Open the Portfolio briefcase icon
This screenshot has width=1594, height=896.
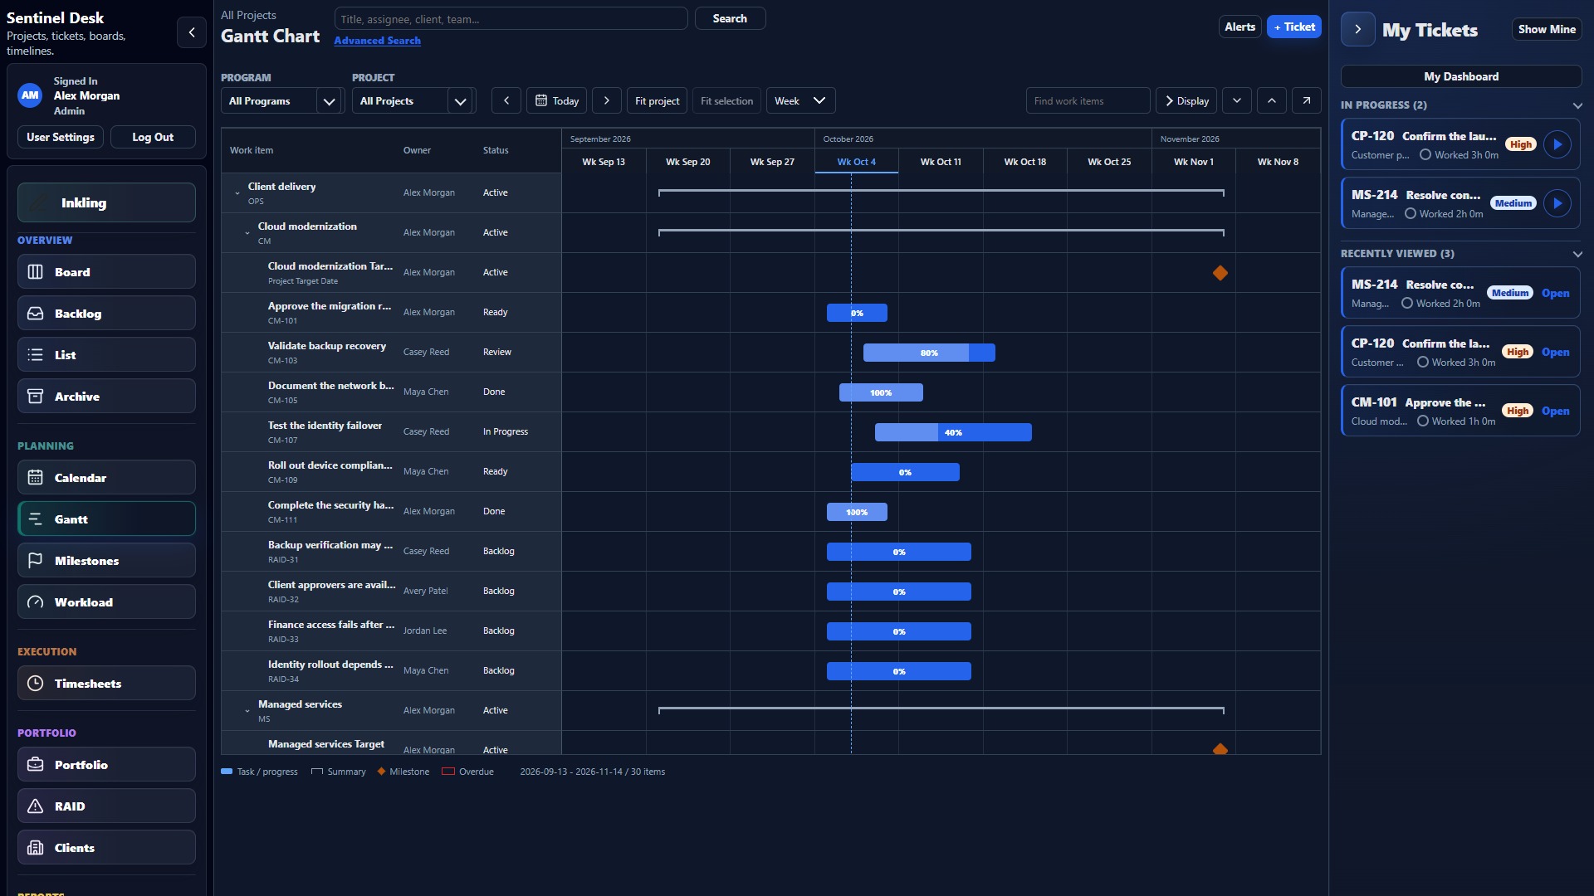(x=36, y=765)
